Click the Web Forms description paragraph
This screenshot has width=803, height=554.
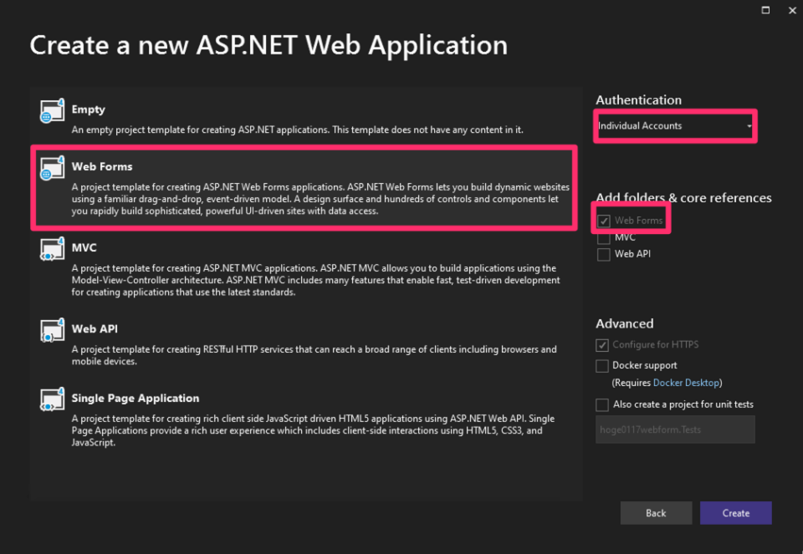pyautogui.click(x=320, y=199)
